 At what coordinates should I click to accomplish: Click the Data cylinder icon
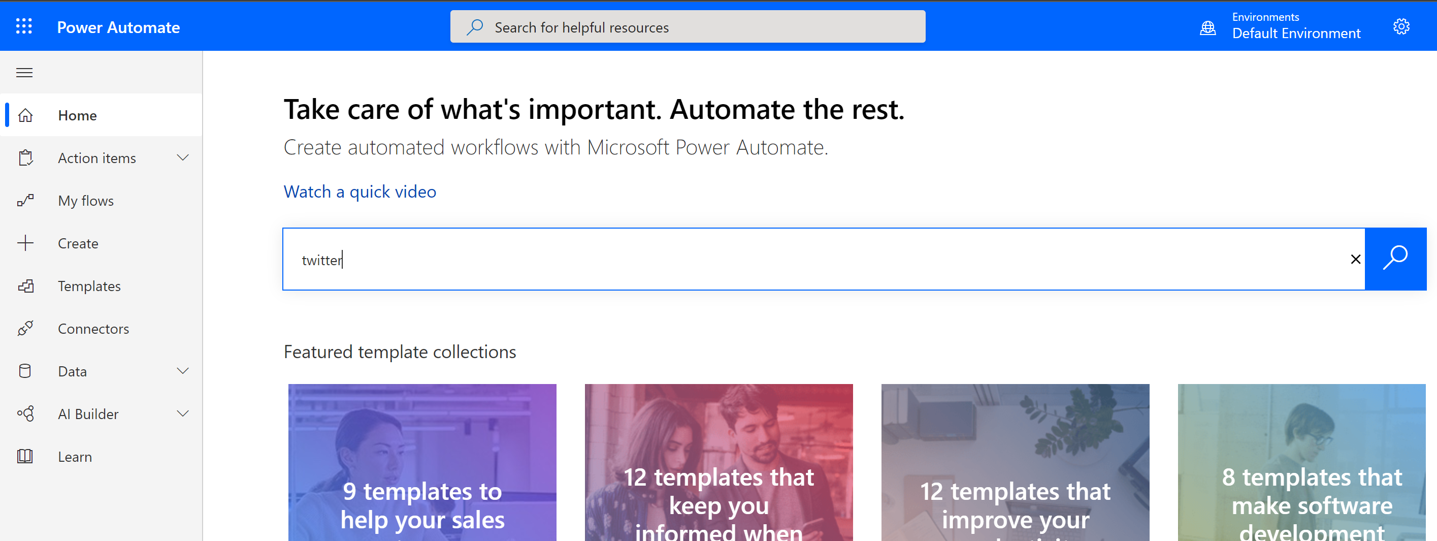(25, 371)
